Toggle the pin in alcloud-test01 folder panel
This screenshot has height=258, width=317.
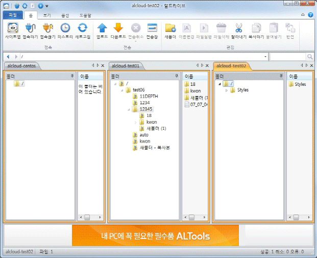pyautogui.click(x=177, y=76)
